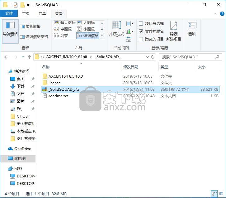Select List (列表) layout

[x=61, y=36]
